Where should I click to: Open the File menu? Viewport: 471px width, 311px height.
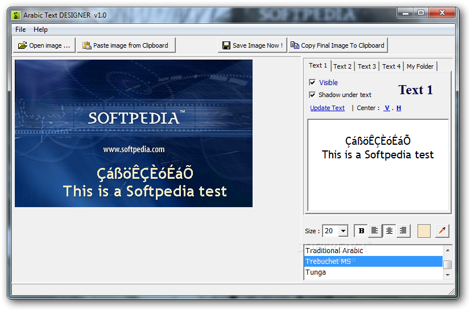[20, 30]
